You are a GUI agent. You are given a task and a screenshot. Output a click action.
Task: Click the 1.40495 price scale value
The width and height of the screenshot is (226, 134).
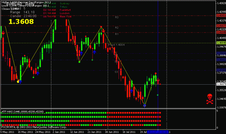[x=221, y=38]
